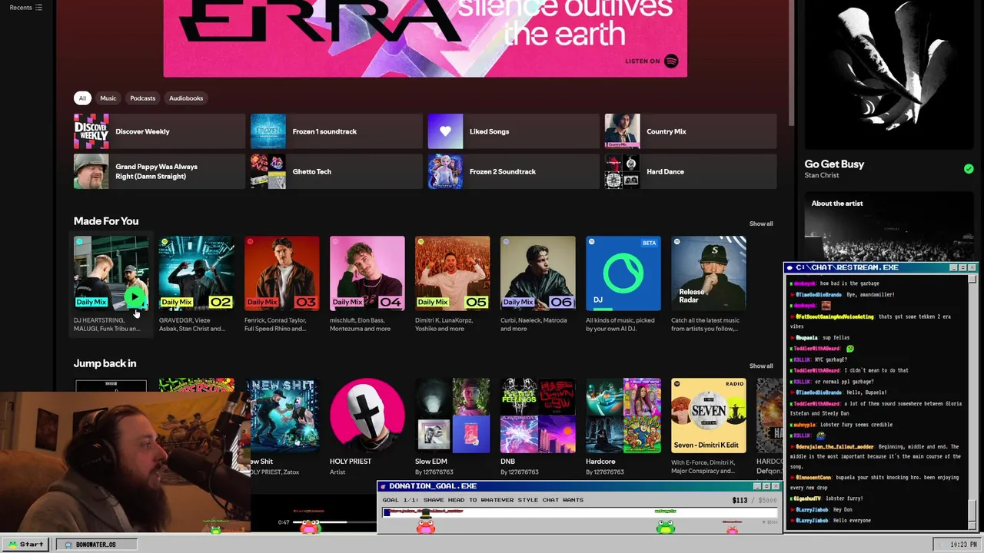This screenshot has width=984, height=553.
Task: Open the Liked Songs heart icon tile
Action: tap(445, 131)
